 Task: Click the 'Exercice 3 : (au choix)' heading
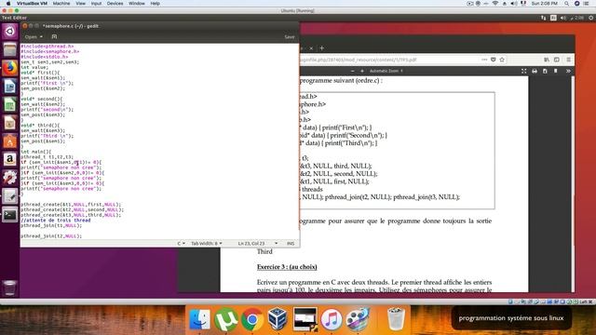tap(287, 267)
